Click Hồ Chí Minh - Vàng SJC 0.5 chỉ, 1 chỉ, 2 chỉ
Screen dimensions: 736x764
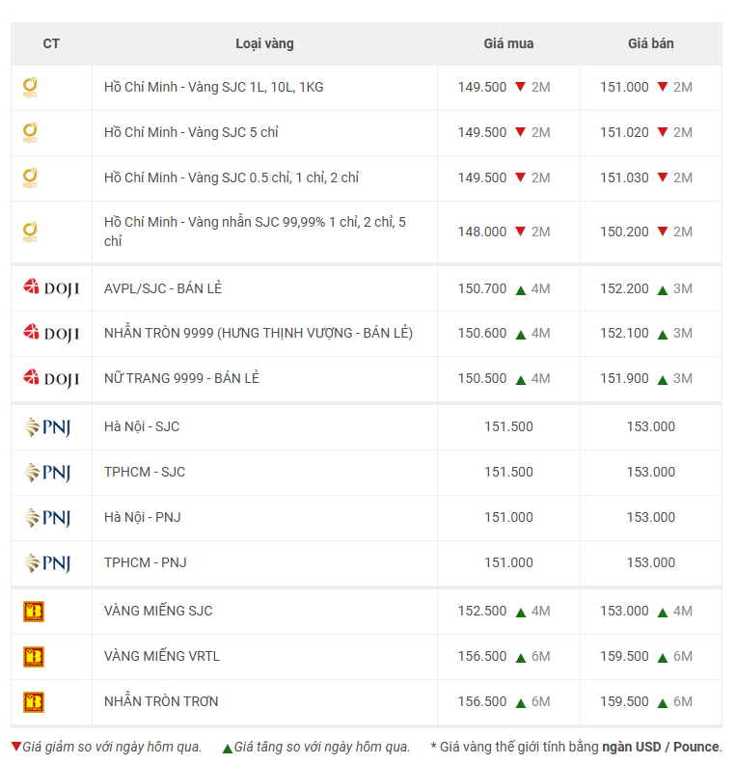232,177
